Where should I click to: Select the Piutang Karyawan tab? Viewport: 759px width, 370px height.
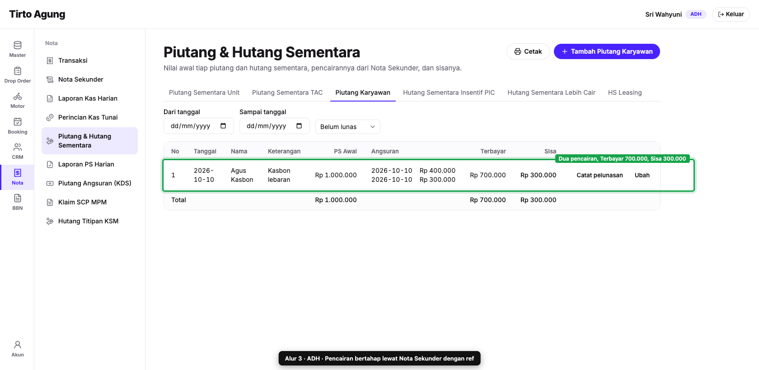[363, 92]
